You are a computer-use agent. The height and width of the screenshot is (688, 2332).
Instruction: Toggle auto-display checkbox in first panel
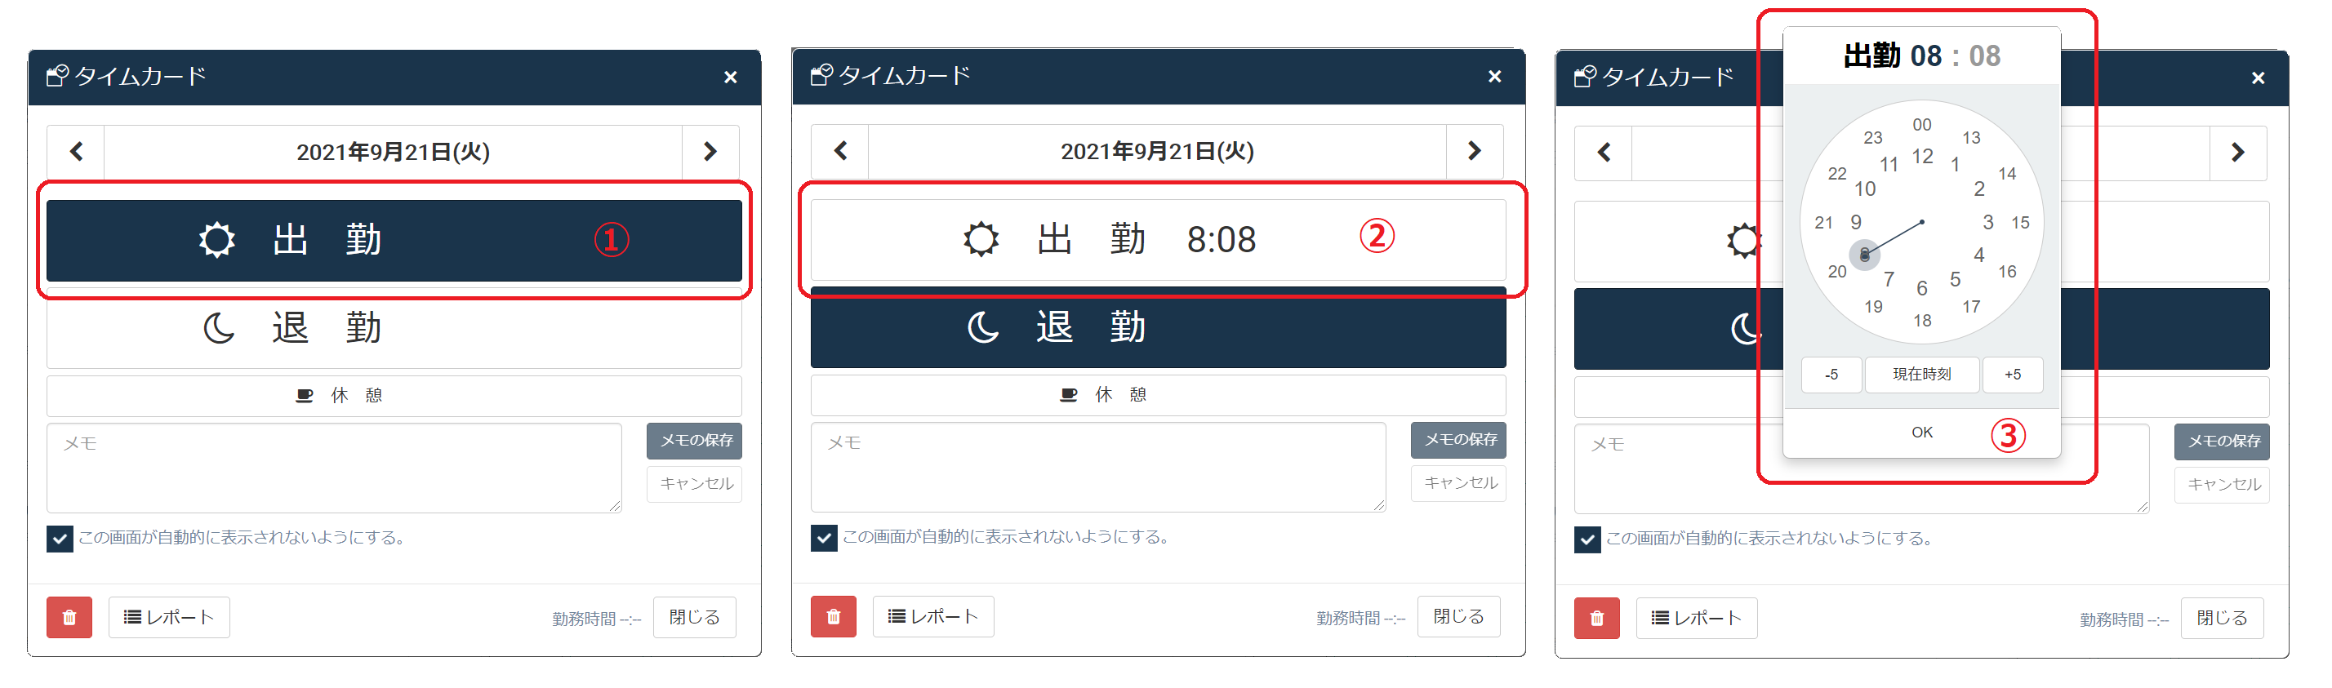coord(60,539)
